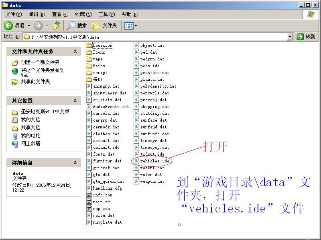
Task: Open the Search (搜索) magnifier tool
Action: point(77,26)
